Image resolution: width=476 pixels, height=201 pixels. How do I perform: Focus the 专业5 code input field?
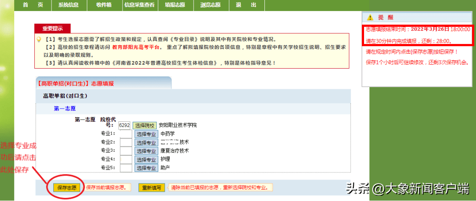126,168
